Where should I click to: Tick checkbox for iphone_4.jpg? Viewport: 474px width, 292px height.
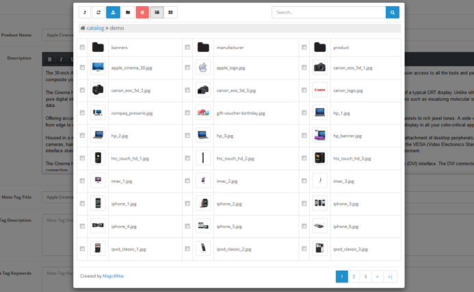pos(82,226)
